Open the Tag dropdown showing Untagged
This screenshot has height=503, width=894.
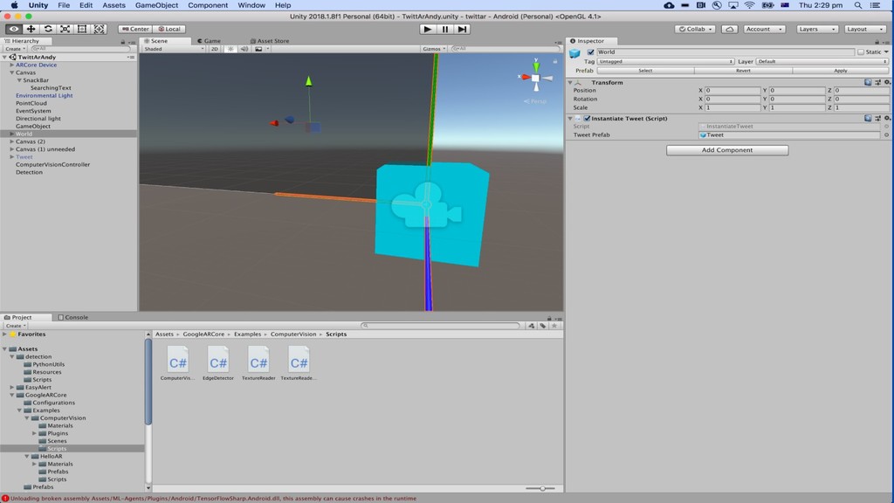point(664,62)
